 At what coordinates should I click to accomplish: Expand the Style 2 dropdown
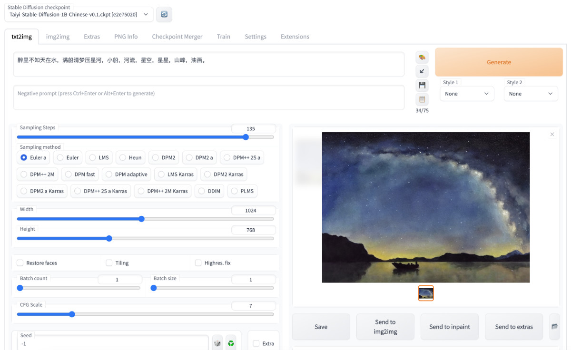tap(531, 94)
